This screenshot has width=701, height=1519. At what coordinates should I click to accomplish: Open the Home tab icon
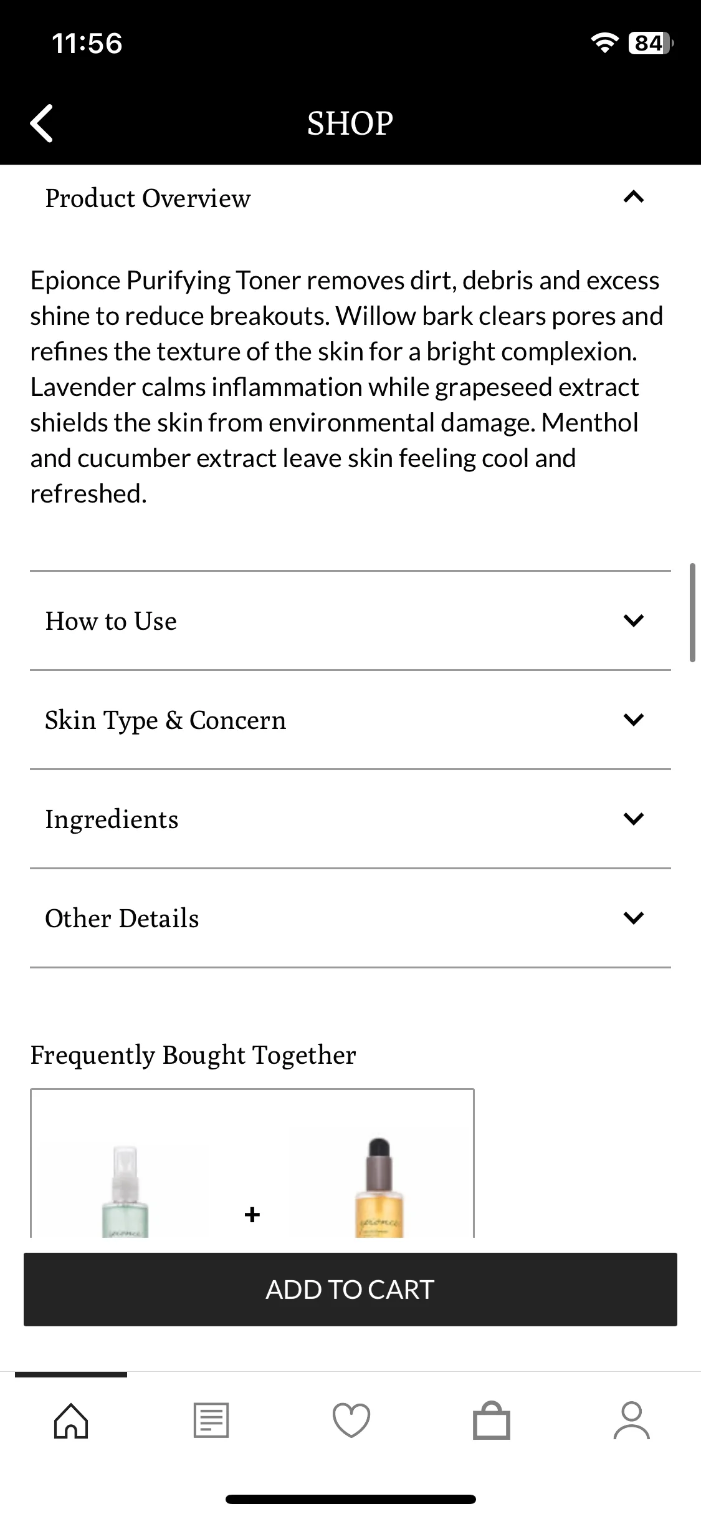coord(71,1420)
